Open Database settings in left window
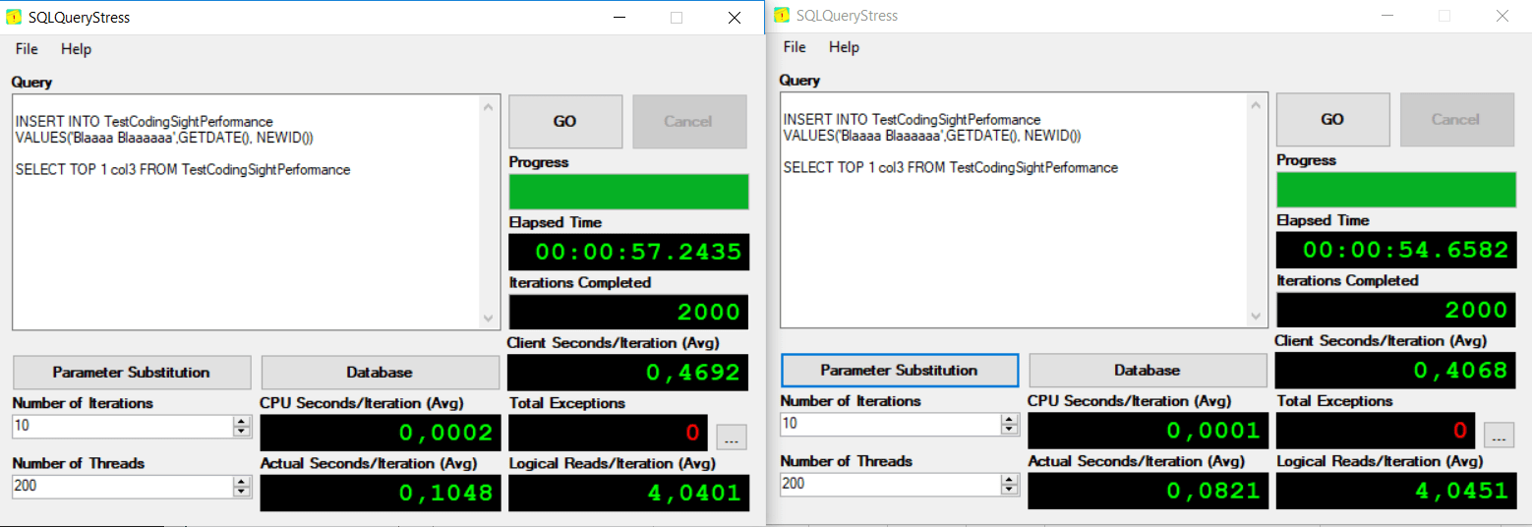 [x=381, y=373]
